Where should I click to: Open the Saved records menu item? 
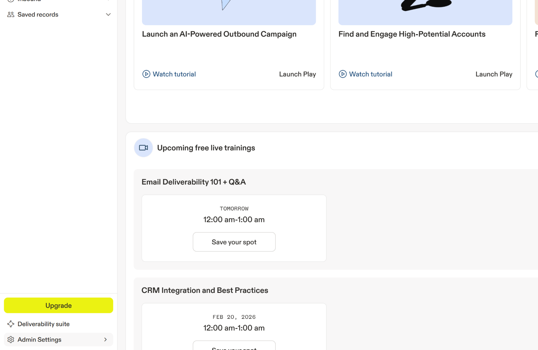point(38,15)
